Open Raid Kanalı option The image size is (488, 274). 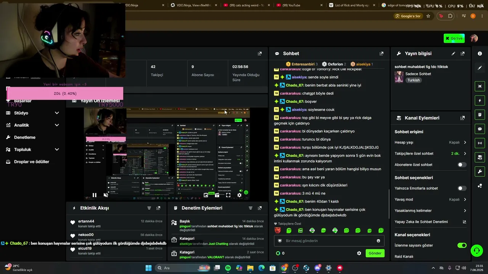tap(404, 256)
